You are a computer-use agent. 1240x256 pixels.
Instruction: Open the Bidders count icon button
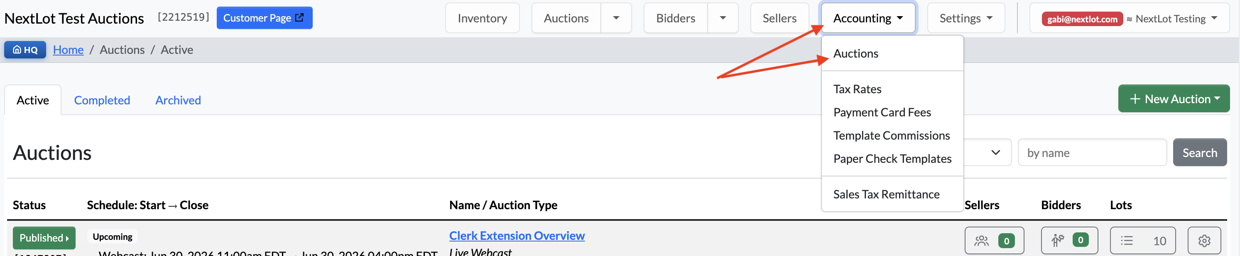click(x=1069, y=240)
